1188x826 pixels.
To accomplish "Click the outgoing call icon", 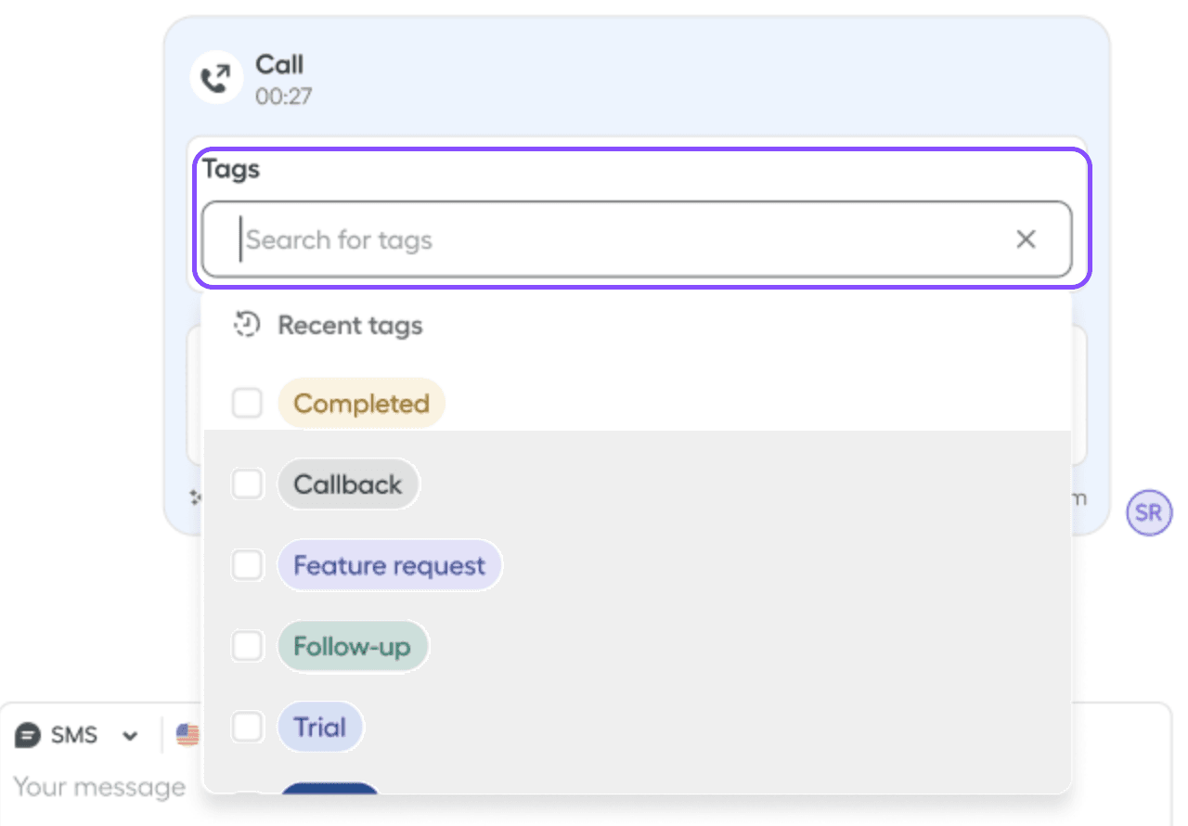I will (x=215, y=77).
